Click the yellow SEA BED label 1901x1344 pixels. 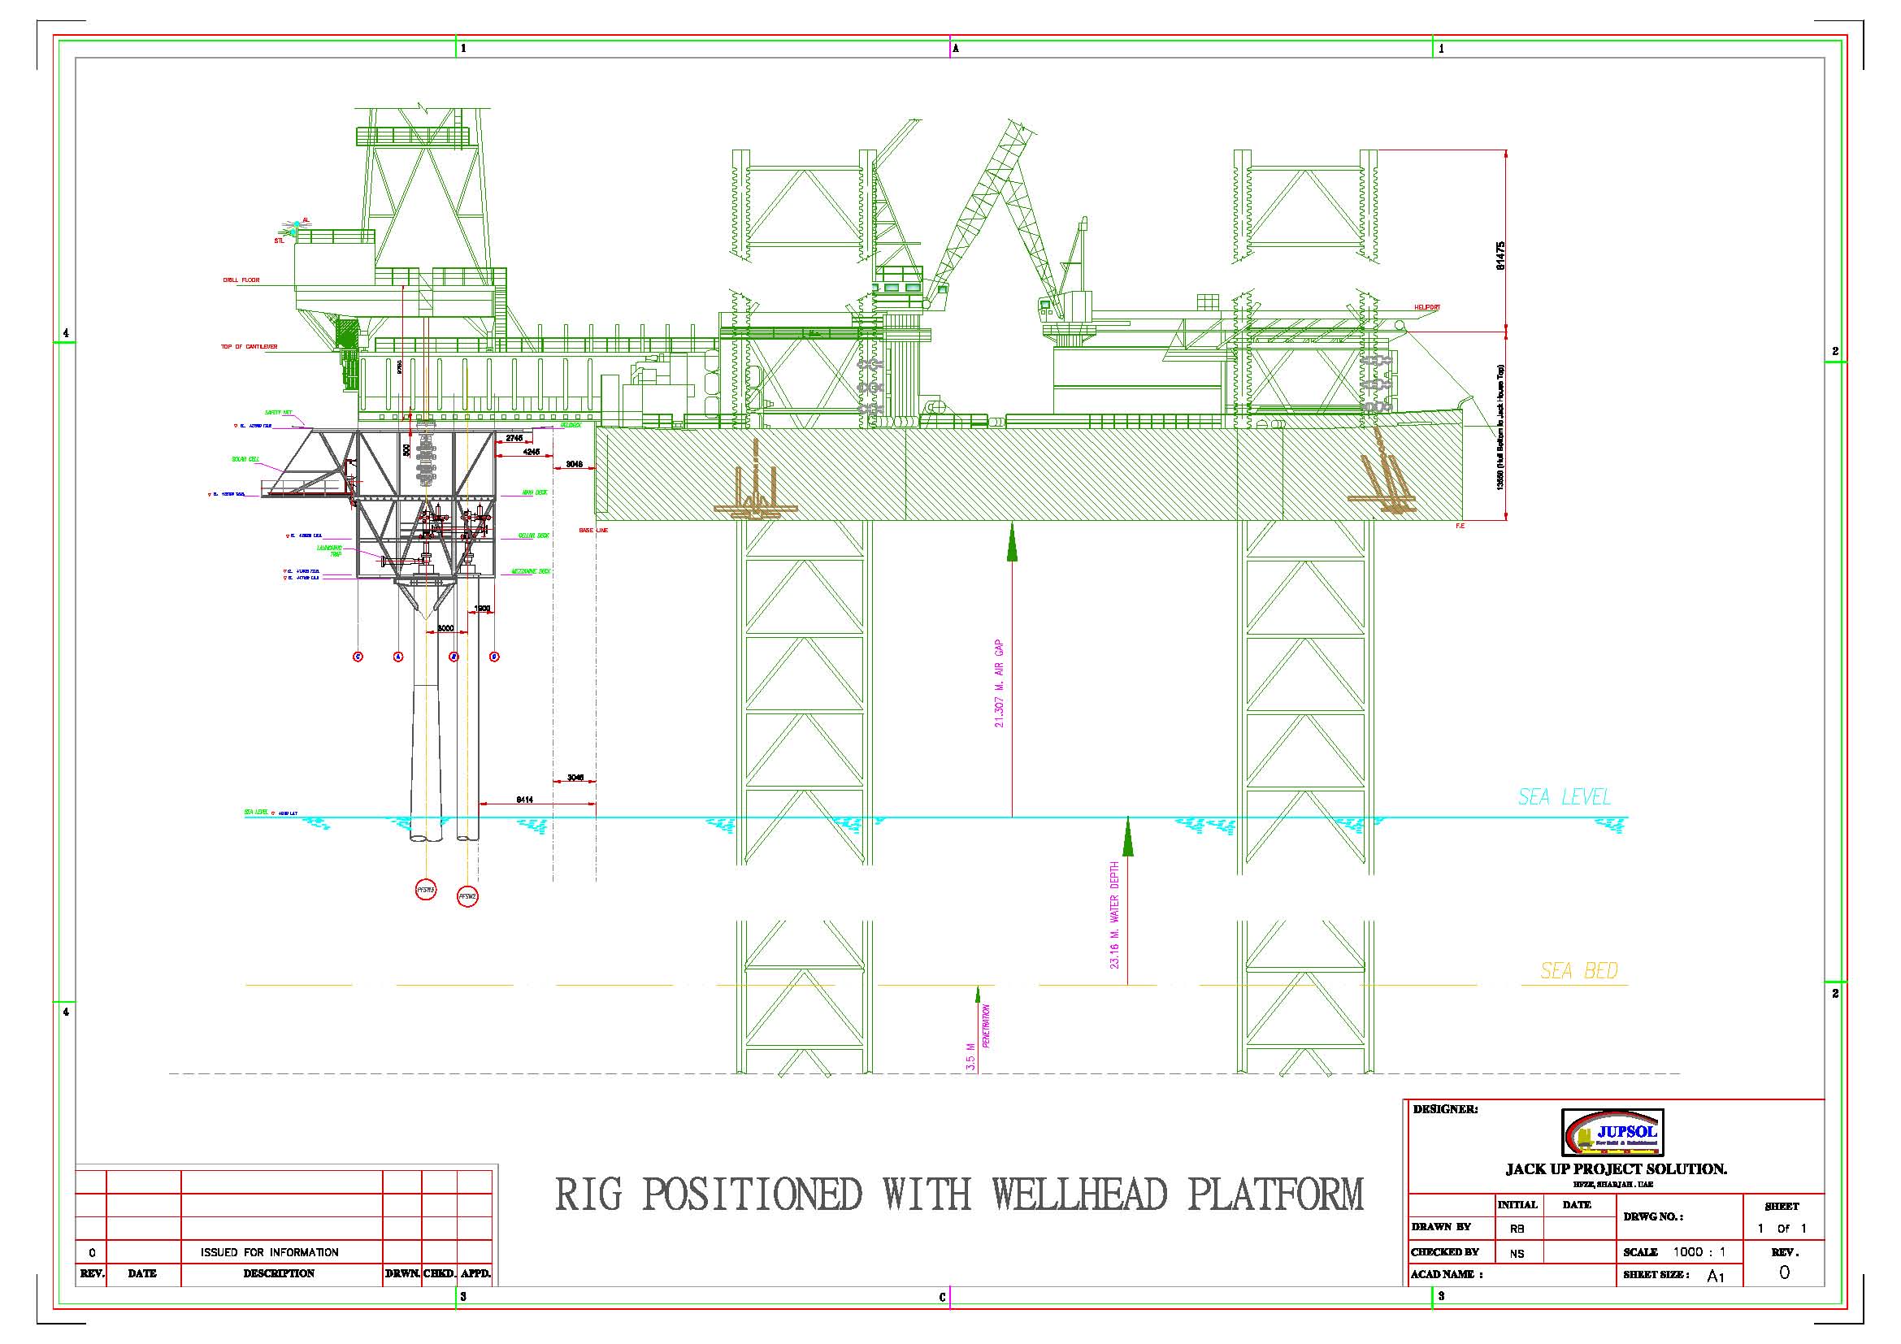click(1579, 971)
